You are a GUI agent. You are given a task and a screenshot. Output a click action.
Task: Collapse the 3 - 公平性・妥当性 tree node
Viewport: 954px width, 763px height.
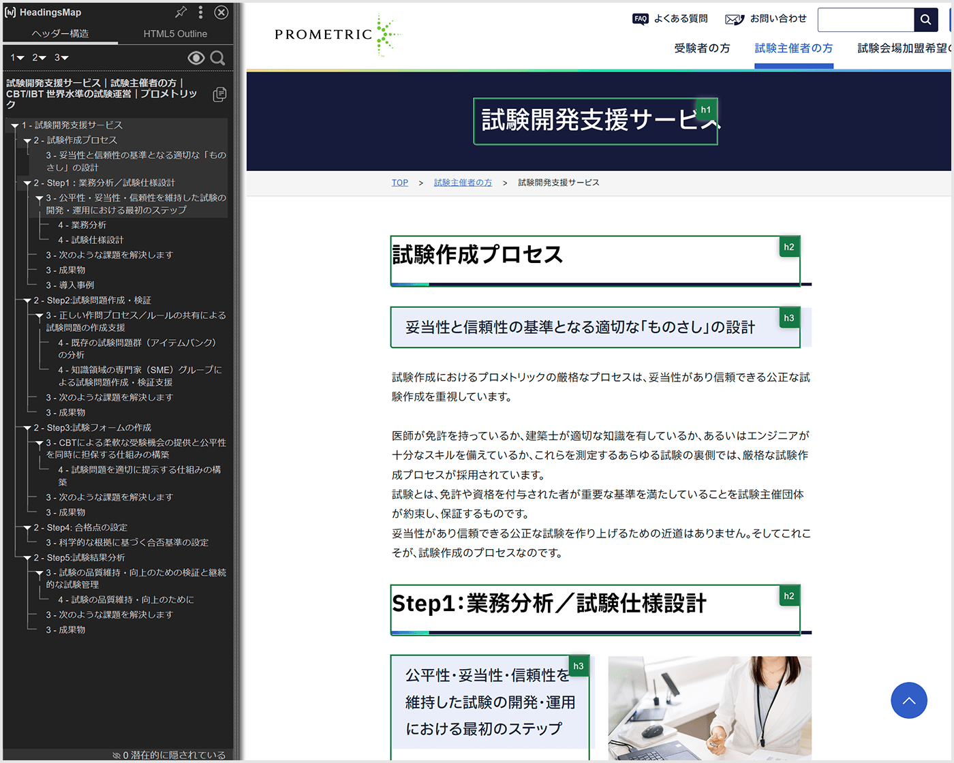(x=40, y=199)
